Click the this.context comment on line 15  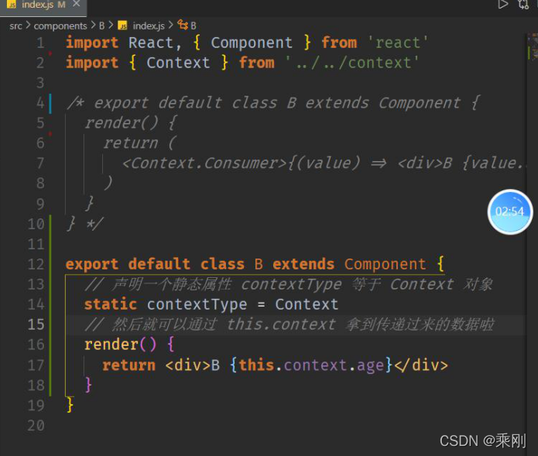click(x=290, y=325)
